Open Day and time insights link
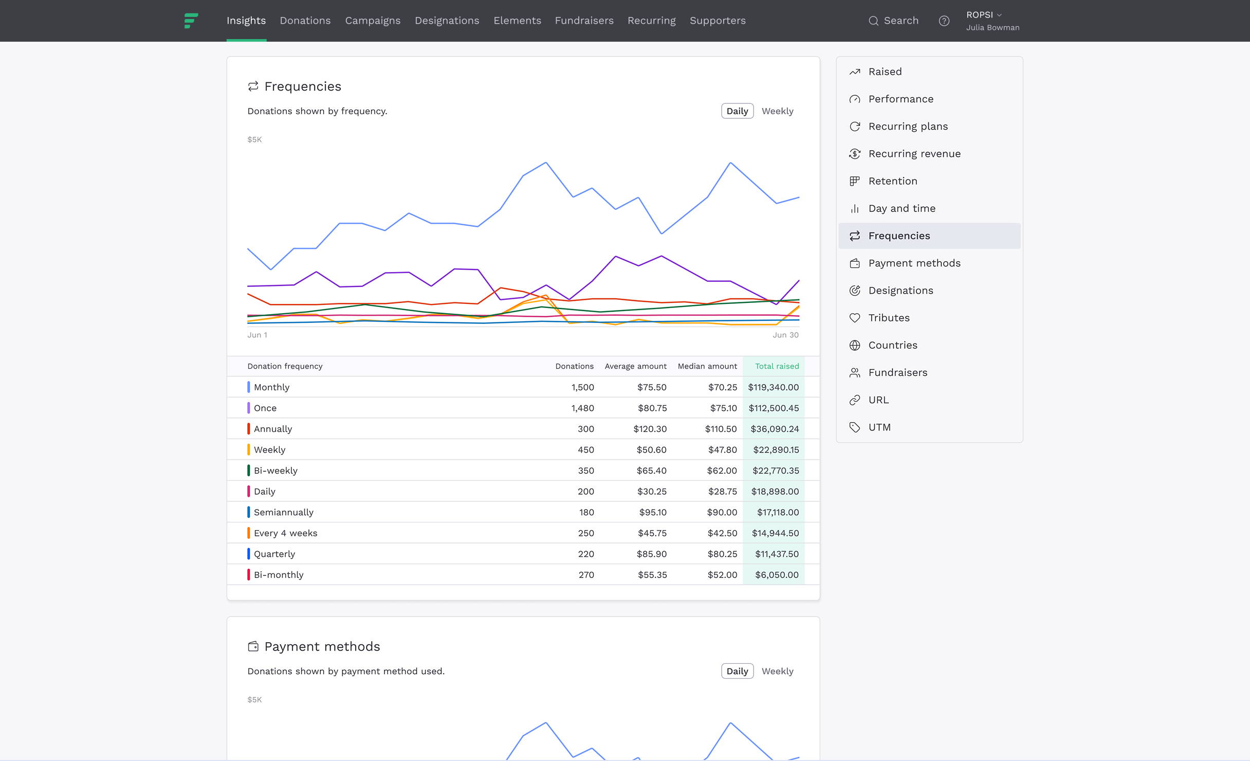1250x761 pixels. (x=902, y=208)
